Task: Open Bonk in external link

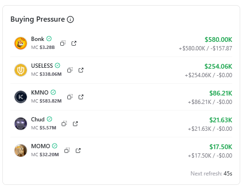Action: 74,43
